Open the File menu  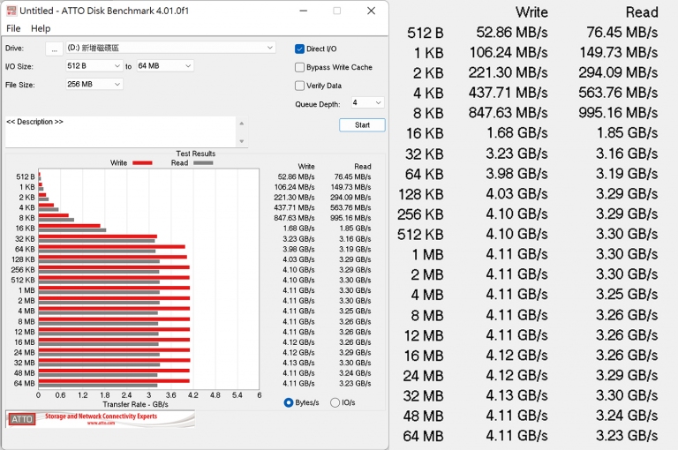click(13, 28)
